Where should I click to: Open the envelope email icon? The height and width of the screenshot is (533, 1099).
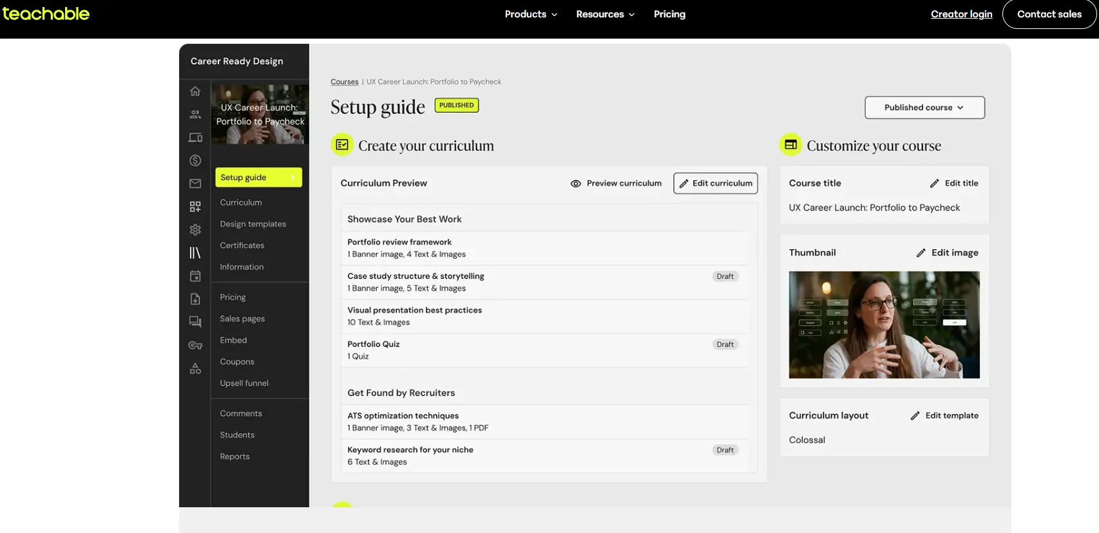(x=195, y=184)
